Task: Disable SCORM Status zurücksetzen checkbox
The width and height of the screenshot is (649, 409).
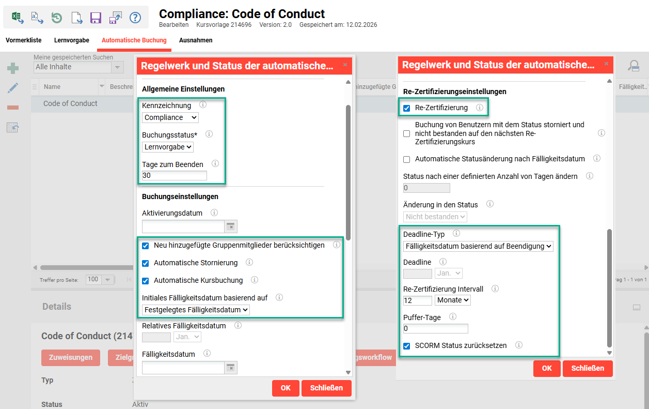Action: pyautogui.click(x=407, y=346)
